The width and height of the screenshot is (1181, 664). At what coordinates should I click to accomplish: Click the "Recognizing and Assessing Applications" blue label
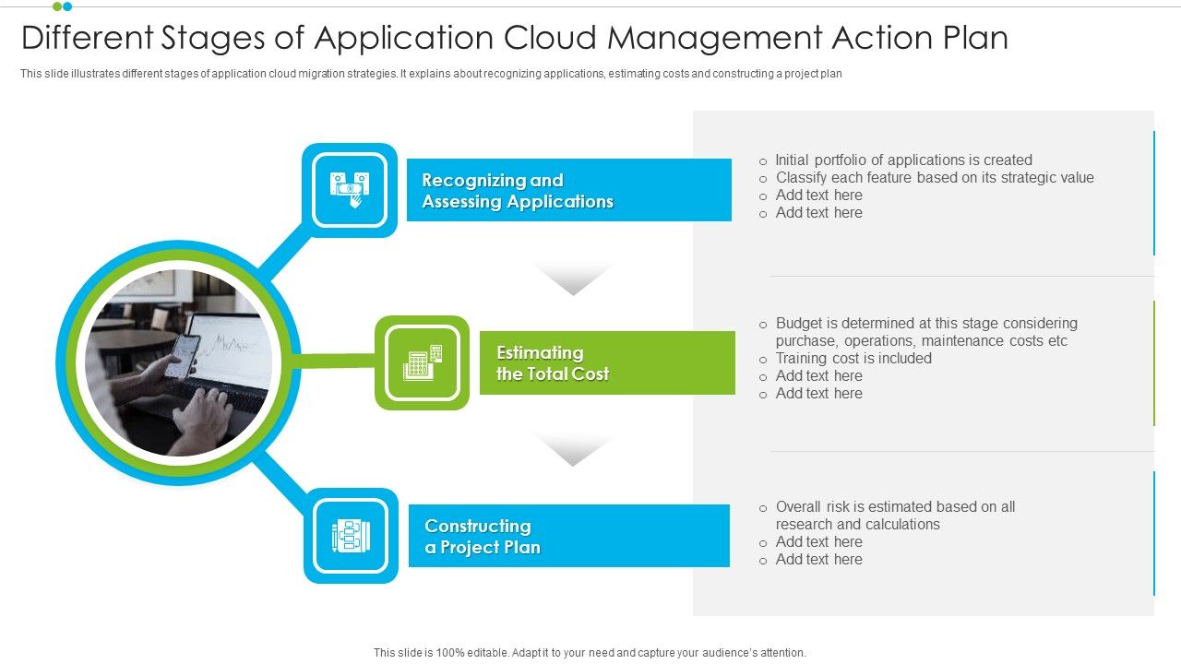tap(569, 190)
